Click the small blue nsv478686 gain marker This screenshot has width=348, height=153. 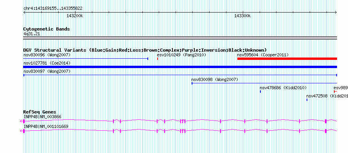[260, 92]
